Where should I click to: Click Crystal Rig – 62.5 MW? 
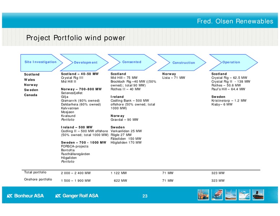tap(229, 78)
